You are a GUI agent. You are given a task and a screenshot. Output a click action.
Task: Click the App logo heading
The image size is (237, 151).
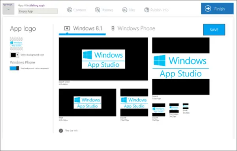click(23, 29)
